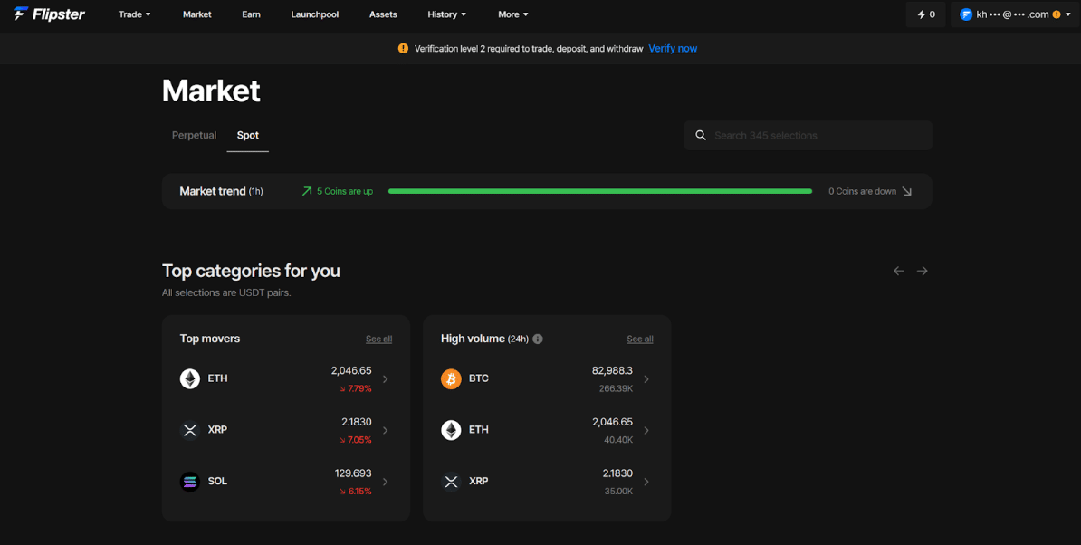Image resolution: width=1081 pixels, height=545 pixels.
Task: Click the Verify now link
Action: pyautogui.click(x=673, y=48)
